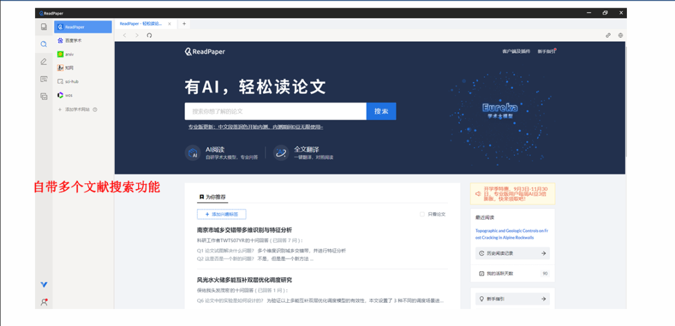The width and height of the screenshot is (675, 326).
Task: Open 历史阅读记录 button
Action: [512, 253]
